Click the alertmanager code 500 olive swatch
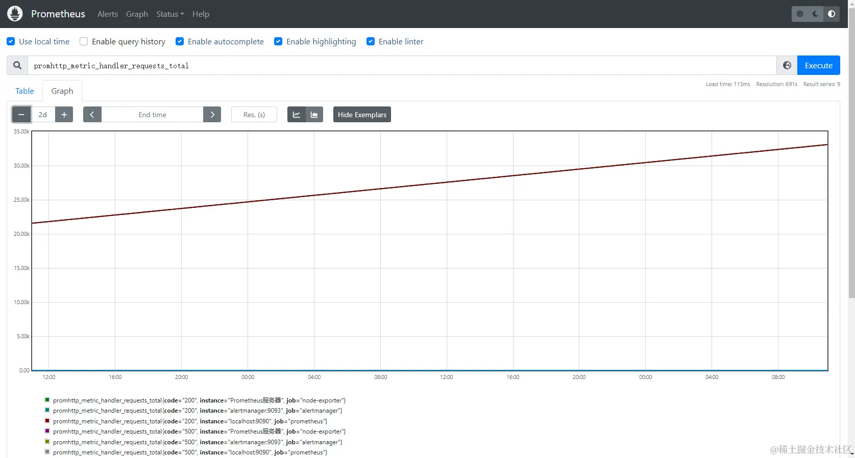The image size is (855, 458). (x=47, y=442)
